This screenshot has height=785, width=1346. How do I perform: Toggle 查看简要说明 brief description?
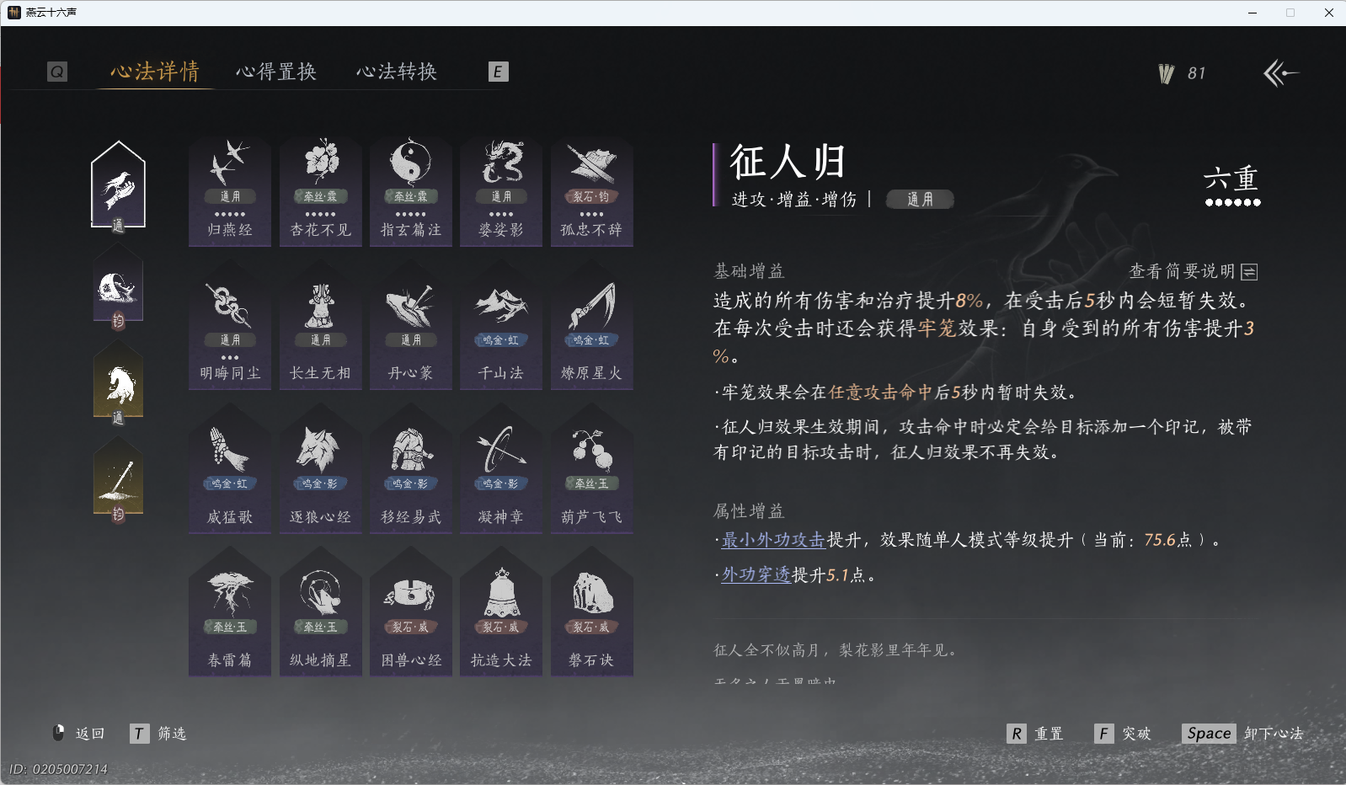tap(1193, 271)
